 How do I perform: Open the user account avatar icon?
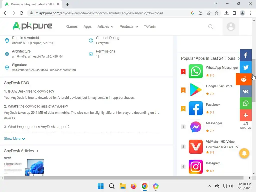[231, 26]
